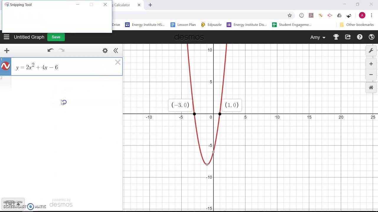Open the Other bookmarks folder
The height and width of the screenshot is (212, 378).
(x=357, y=25)
